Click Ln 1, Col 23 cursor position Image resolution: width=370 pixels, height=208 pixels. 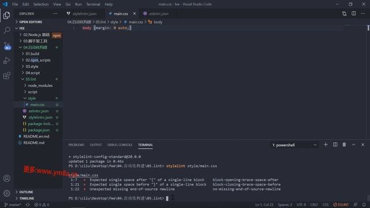pyautogui.click(x=264, y=205)
